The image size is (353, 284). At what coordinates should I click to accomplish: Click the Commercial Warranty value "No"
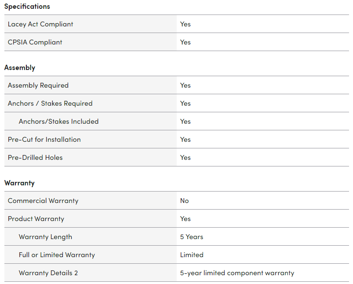185,201
